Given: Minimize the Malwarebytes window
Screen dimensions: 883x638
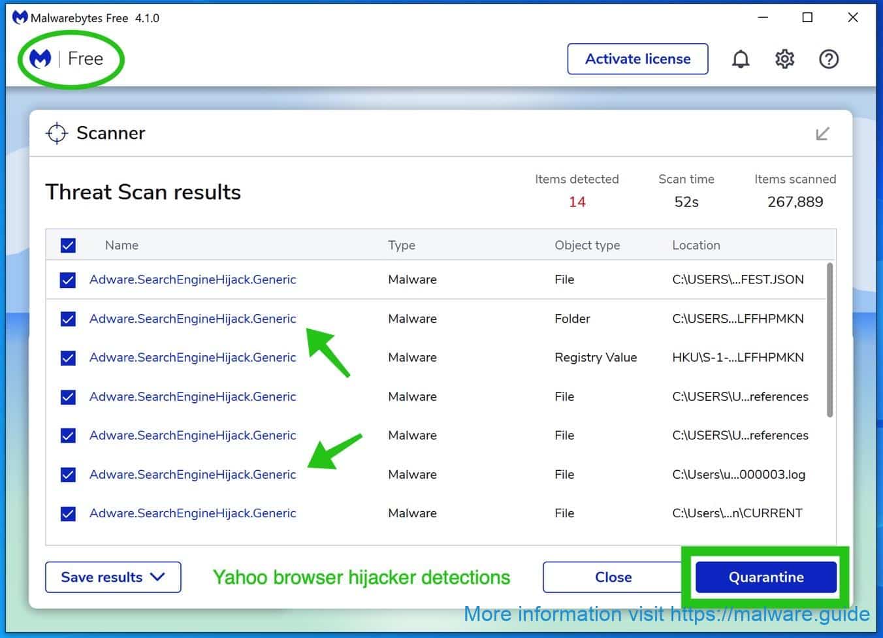Looking at the screenshot, I should 763,18.
